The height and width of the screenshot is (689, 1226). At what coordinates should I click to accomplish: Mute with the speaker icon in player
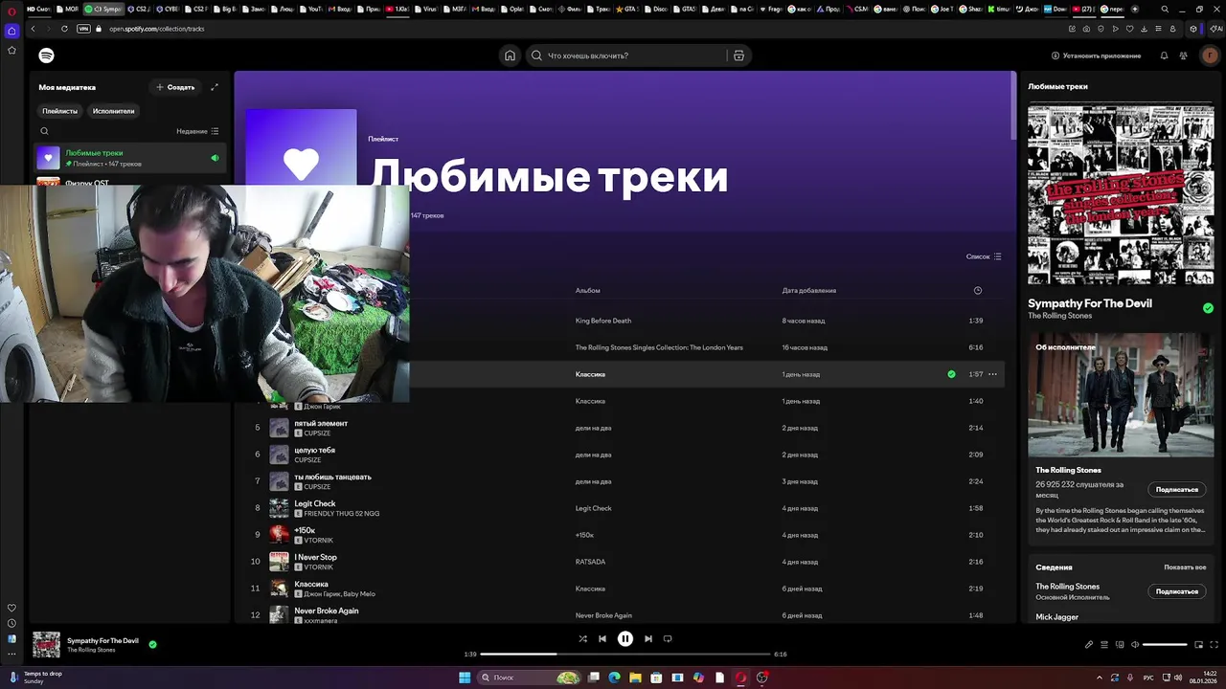pos(1134,644)
